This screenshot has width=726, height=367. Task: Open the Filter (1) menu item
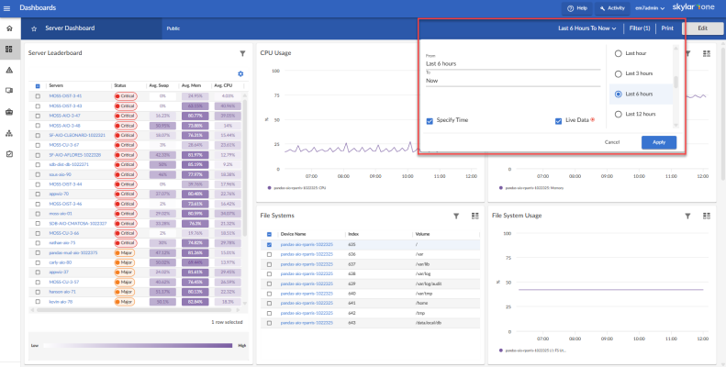click(640, 28)
